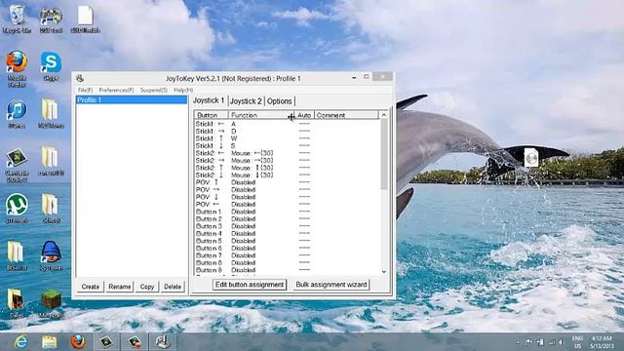Click JoyToKey joystick taskbar button
The image size is (624, 351).
(x=163, y=342)
